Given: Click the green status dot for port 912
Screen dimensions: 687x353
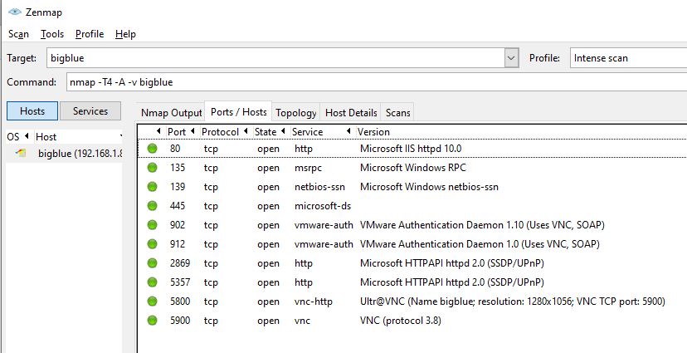Looking at the screenshot, I should (152, 244).
